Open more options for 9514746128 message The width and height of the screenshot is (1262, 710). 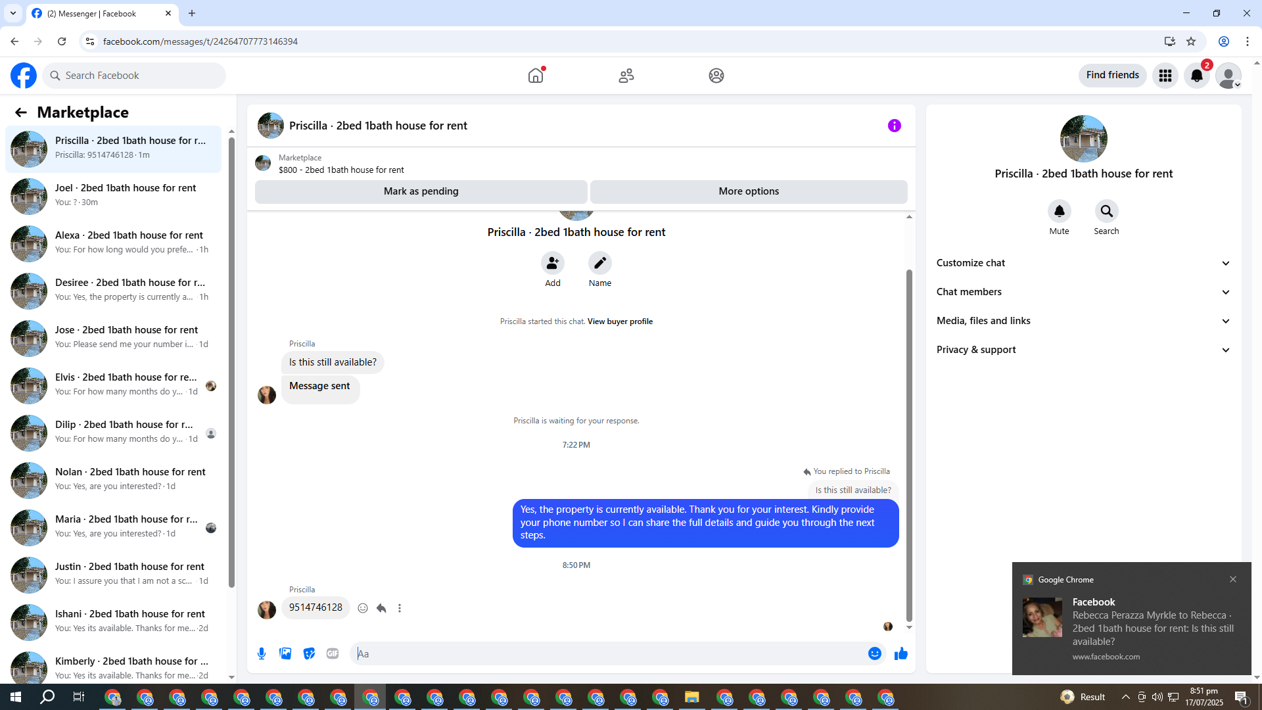(400, 608)
